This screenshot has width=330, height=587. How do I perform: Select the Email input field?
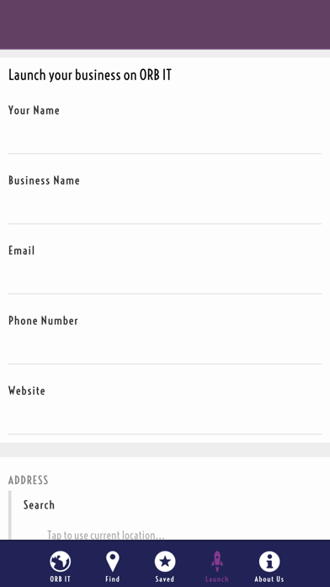coord(165,277)
